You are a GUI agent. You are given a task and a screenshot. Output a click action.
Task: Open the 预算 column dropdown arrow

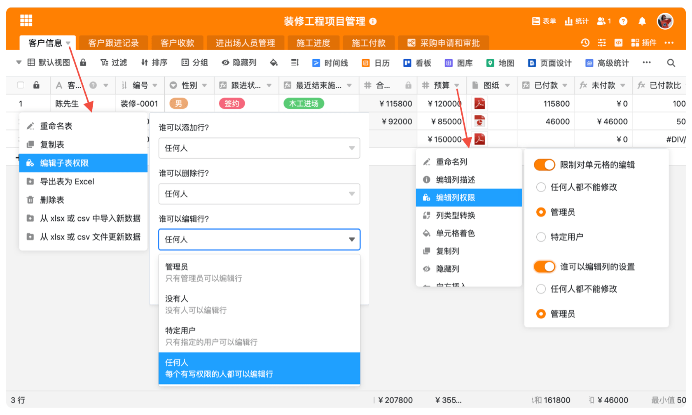pos(457,86)
